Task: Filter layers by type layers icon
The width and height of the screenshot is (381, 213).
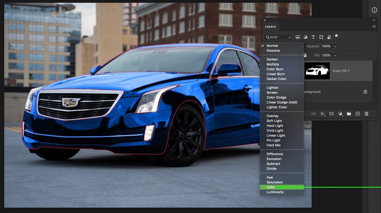Action: click(x=313, y=37)
